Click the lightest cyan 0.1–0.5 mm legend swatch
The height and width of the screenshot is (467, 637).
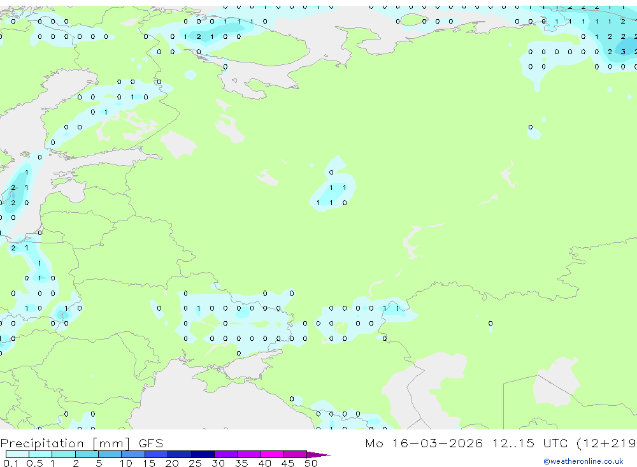(x=17, y=454)
